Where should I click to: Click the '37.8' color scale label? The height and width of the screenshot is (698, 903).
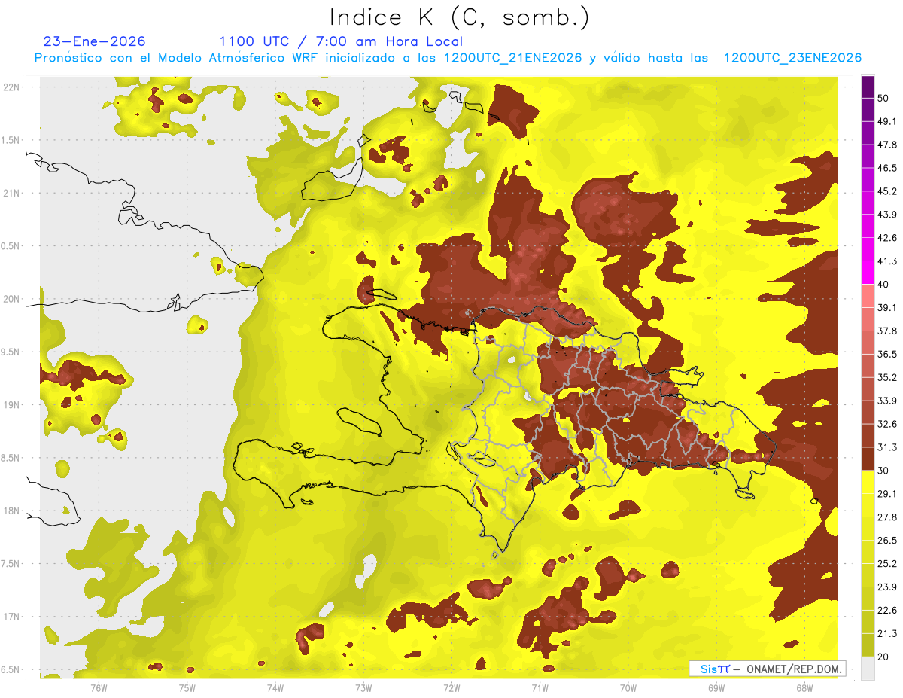tap(887, 331)
